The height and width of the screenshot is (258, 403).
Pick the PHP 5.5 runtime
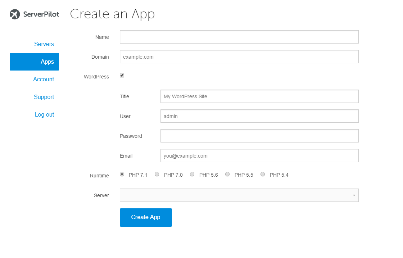(x=227, y=175)
